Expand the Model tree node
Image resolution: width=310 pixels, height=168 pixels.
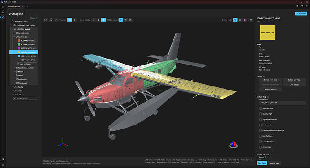click(14, 72)
